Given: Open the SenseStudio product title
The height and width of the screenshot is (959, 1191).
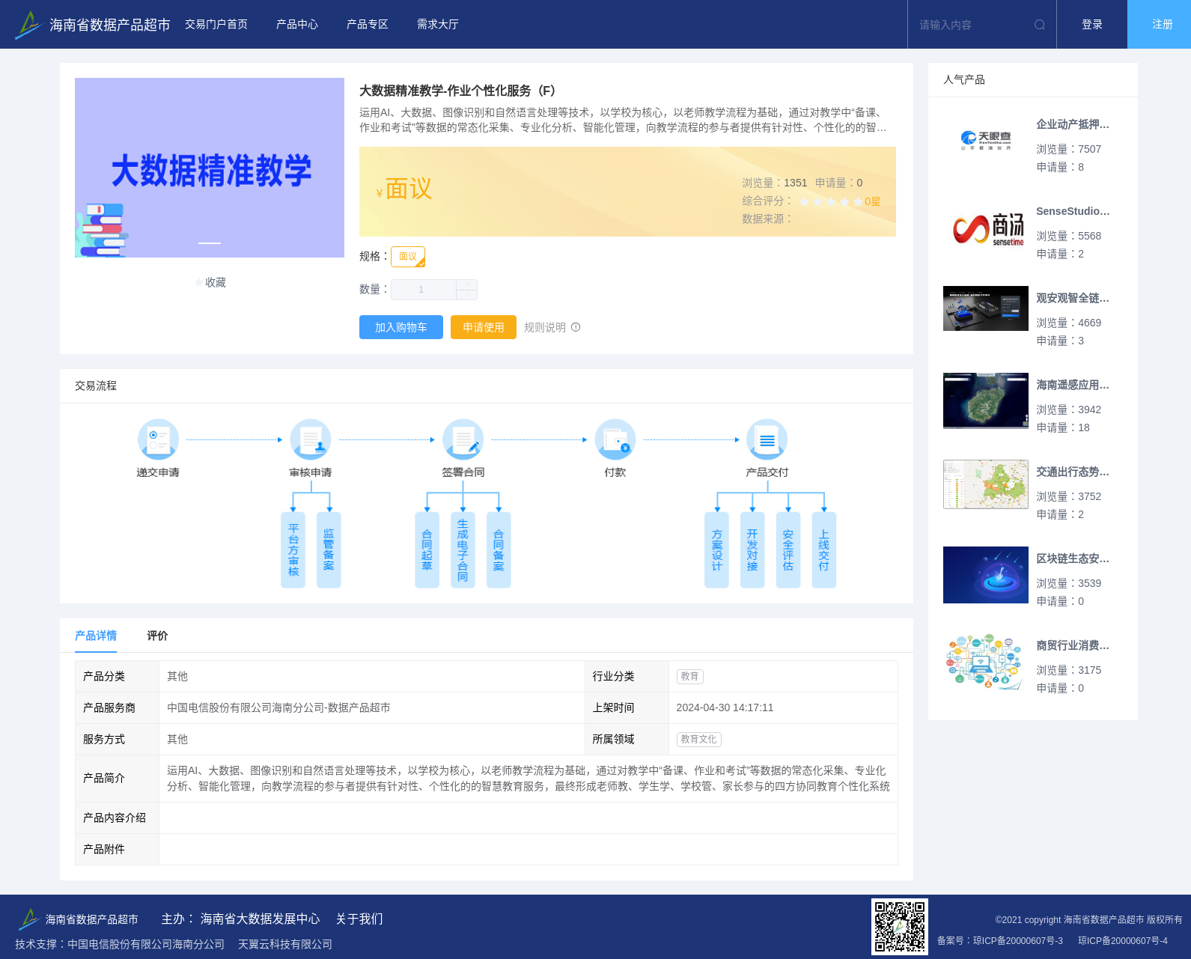Looking at the screenshot, I should (1073, 211).
